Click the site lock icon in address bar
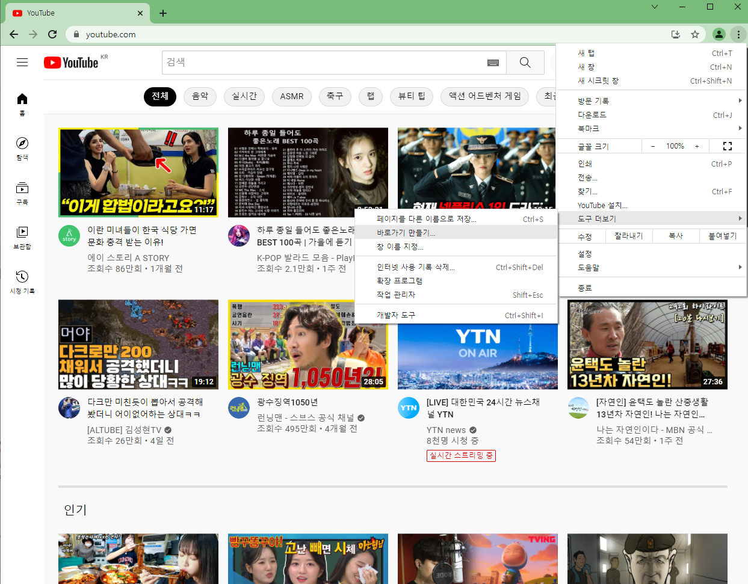Screen dimensions: 748x584 (76, 34)
